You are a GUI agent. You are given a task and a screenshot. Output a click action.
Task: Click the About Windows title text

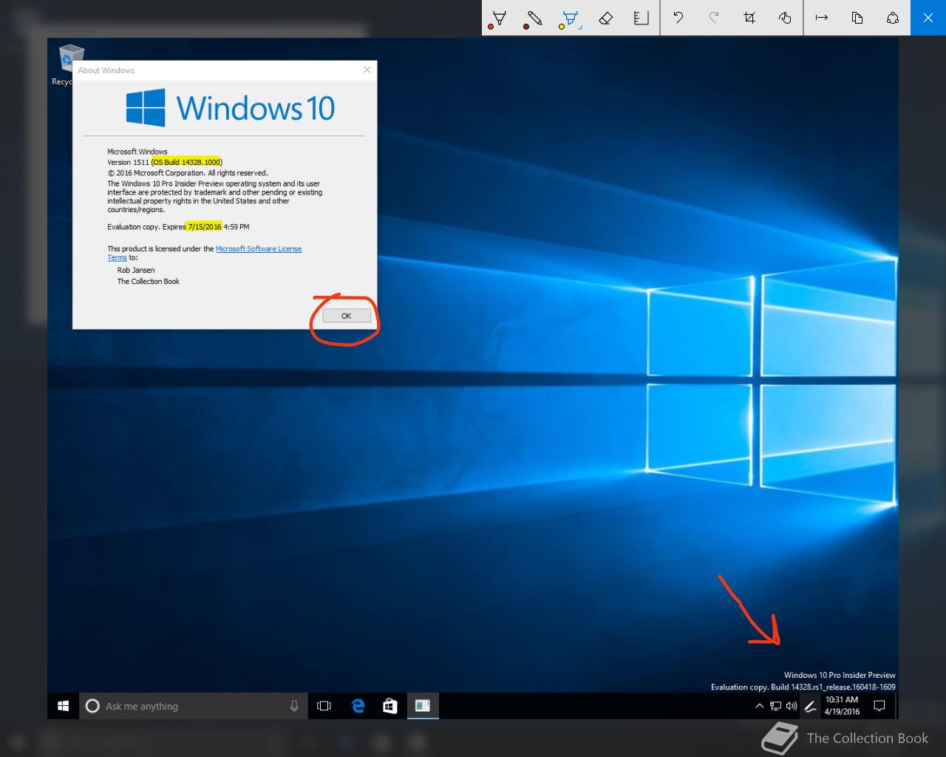click(106, 70)
